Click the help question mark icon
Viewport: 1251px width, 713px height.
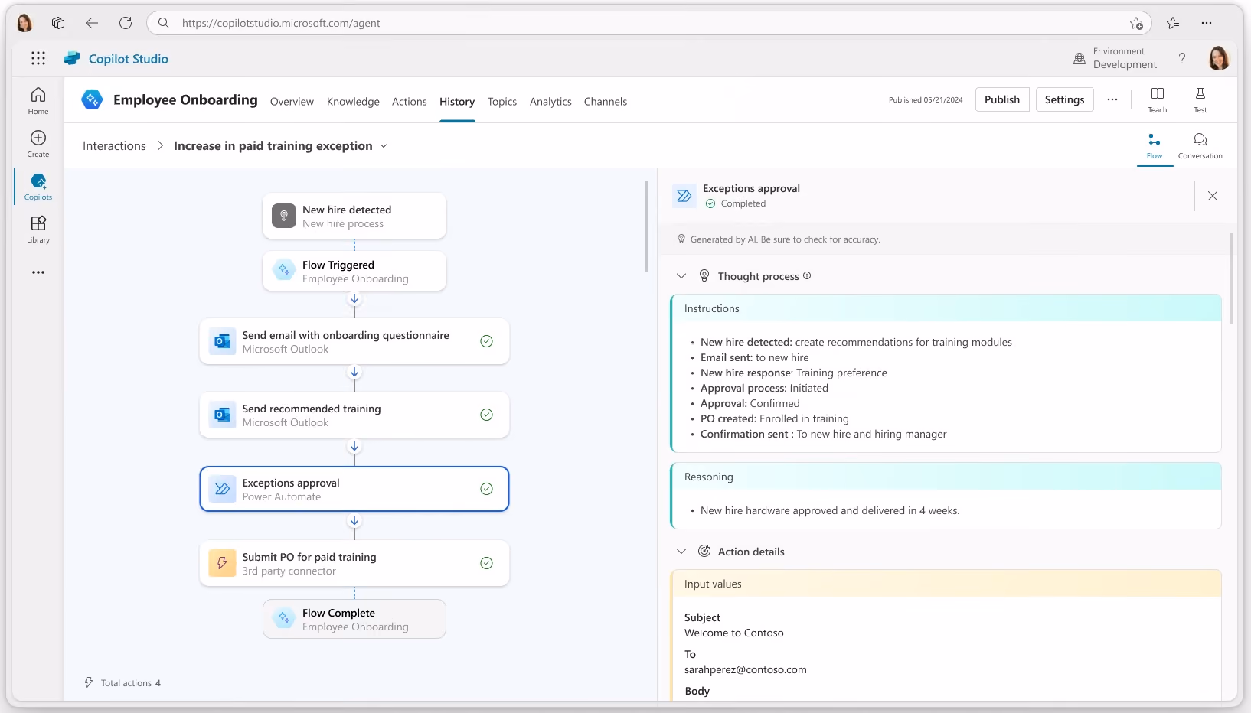(x=1182, y=58)
